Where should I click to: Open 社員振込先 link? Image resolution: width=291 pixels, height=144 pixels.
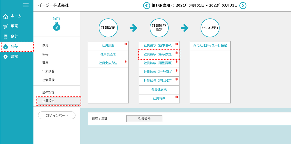coord(108,54)
